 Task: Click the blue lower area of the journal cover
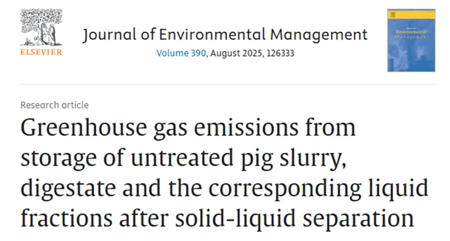(x=411, y=49)
